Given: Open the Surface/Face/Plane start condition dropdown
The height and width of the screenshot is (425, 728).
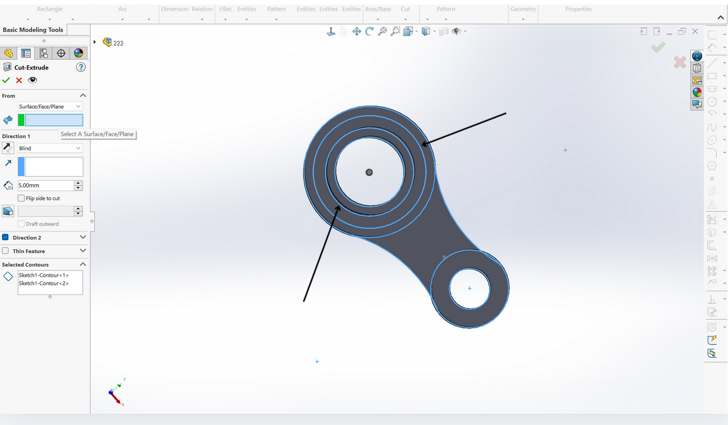Looking at the screenshot, I should tap(50, 107).
